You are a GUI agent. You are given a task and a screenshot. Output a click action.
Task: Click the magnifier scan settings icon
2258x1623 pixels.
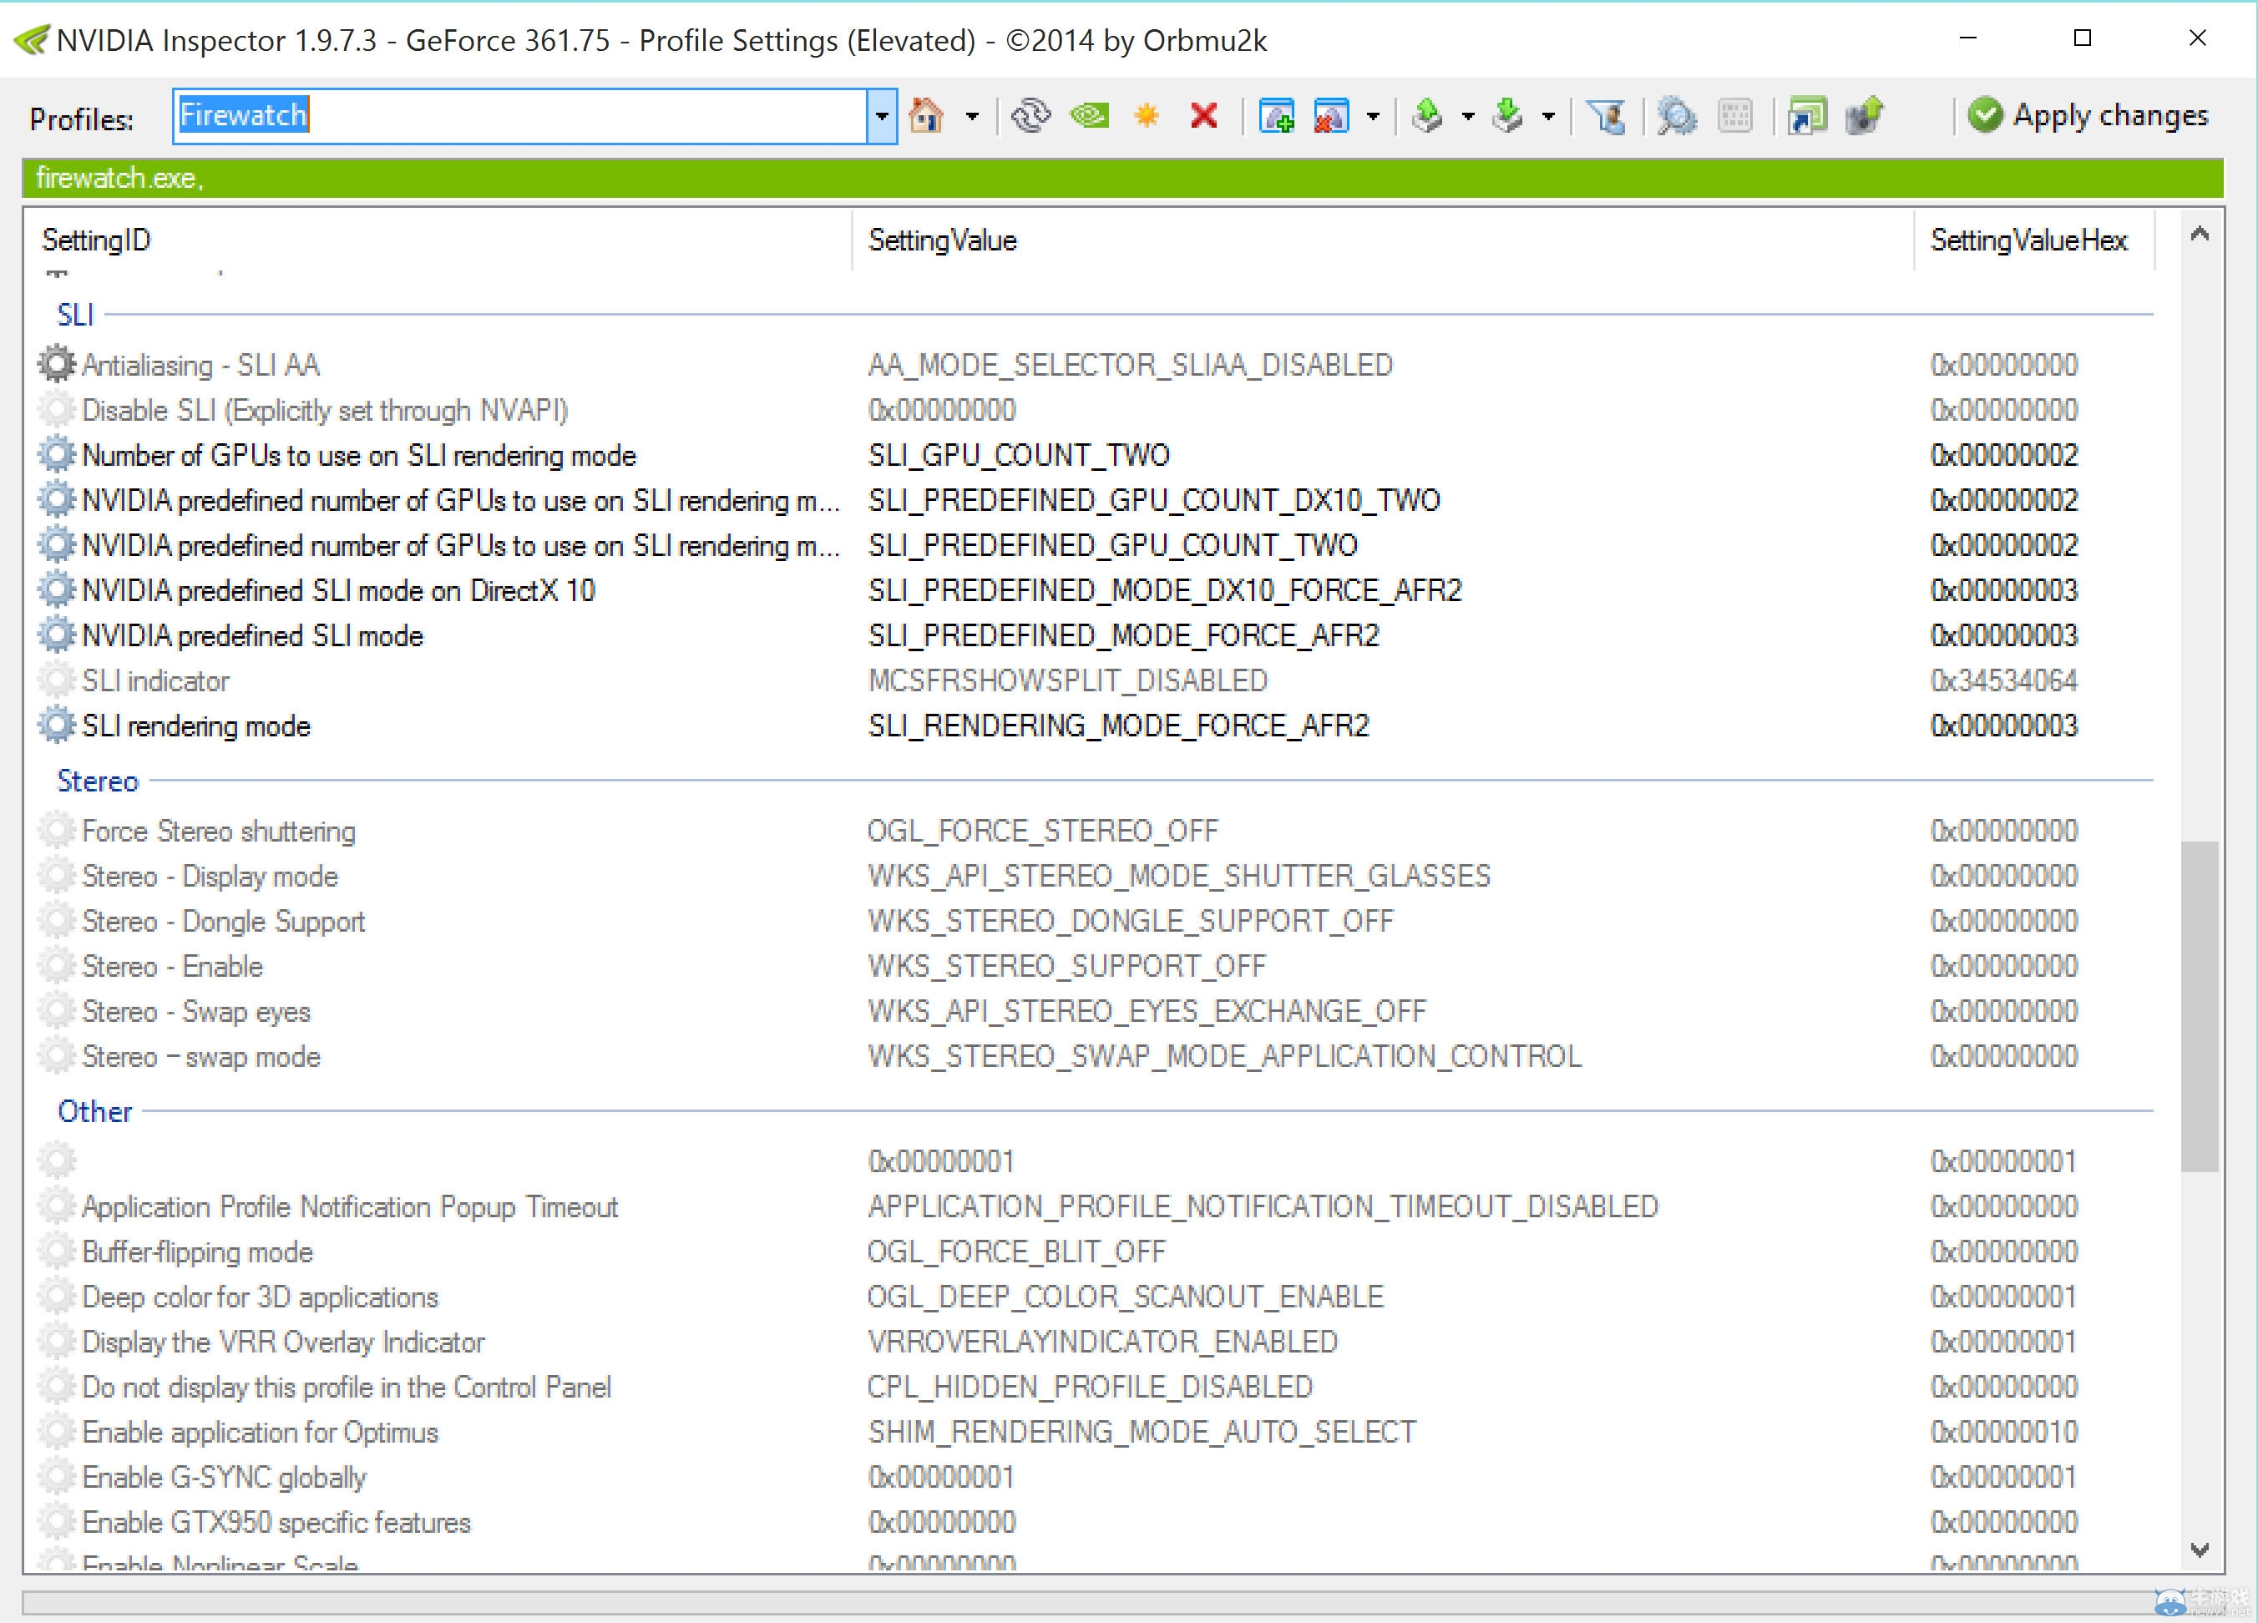(1677, 115)
